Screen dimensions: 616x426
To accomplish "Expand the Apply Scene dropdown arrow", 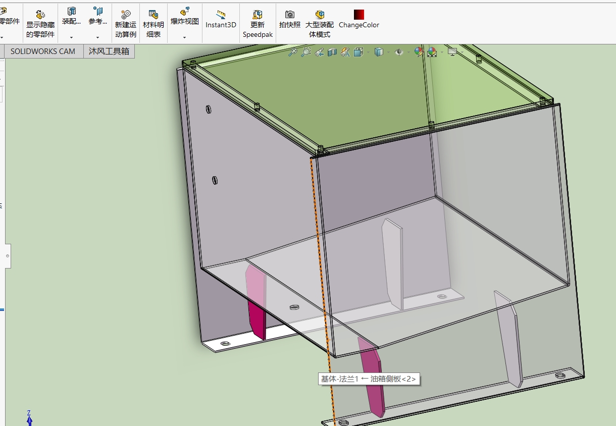I will click(x=441, y=51).
